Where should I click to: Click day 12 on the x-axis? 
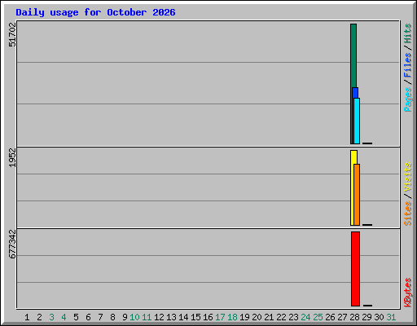159,317
